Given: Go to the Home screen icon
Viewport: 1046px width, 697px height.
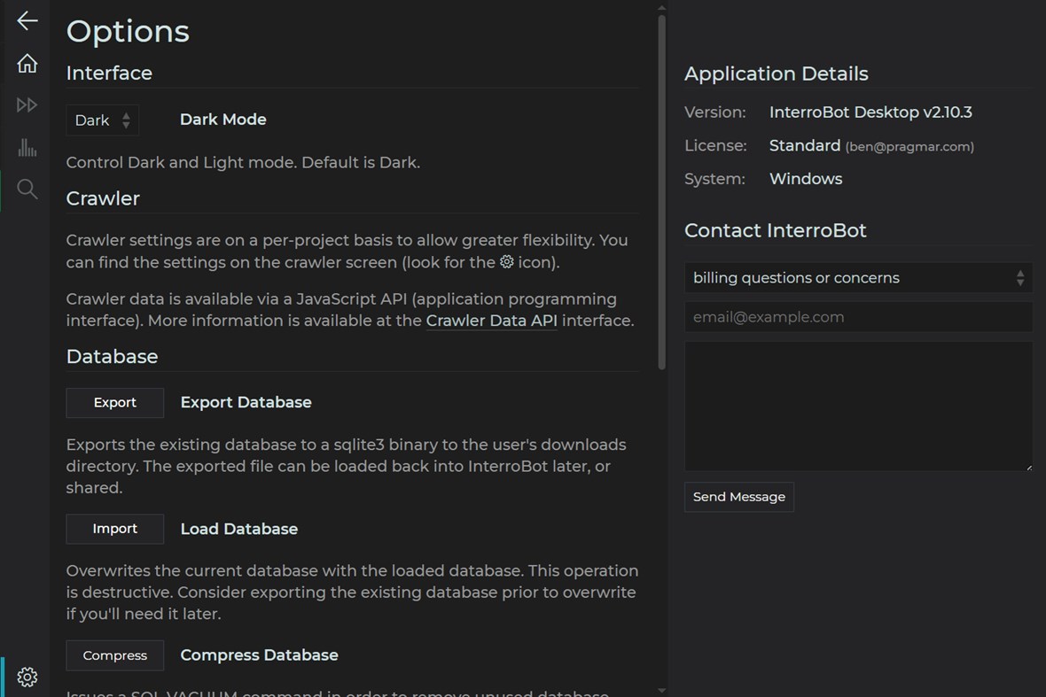Looking at the screenshot, I should pos(27,64).
